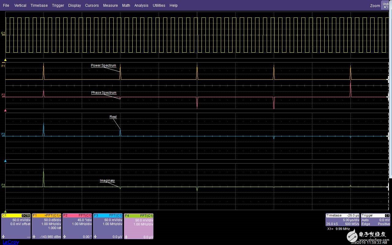The image size is (392, 245).
Task: Click the cursor icon in C1 descriptor
Action: click(x=3, y=237)
